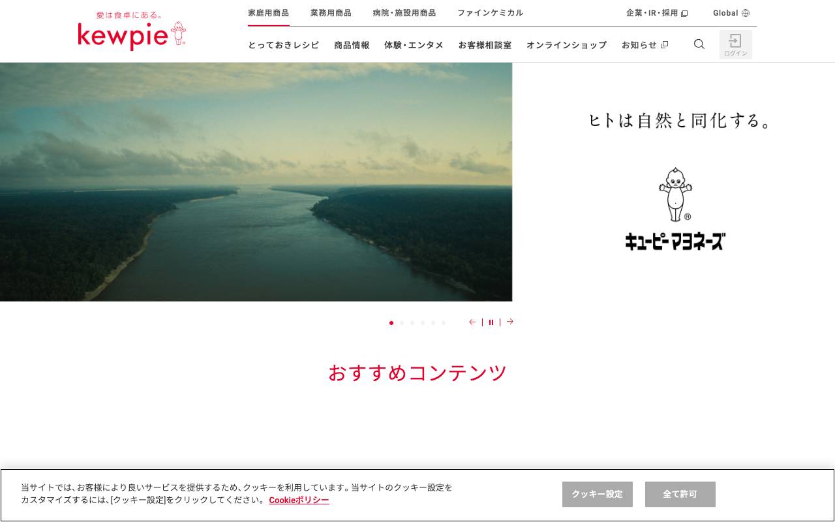Jump to the last slide via its dot
This screenshot has width=835, height=522.
(x=444, y=323)
